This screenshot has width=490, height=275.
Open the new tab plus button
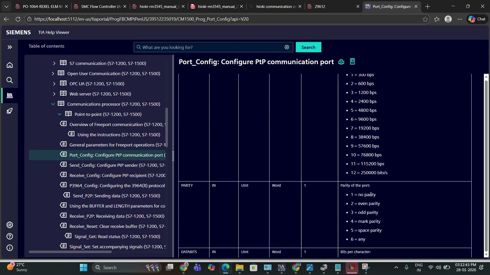point(428,6)
